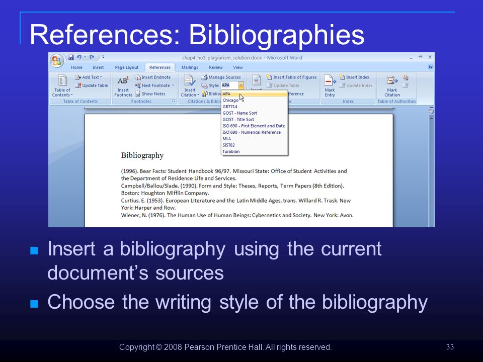Viewport: 483px width, 362px height.
Task: Open Microsoft Office Word Help icon
Action: 430,67
